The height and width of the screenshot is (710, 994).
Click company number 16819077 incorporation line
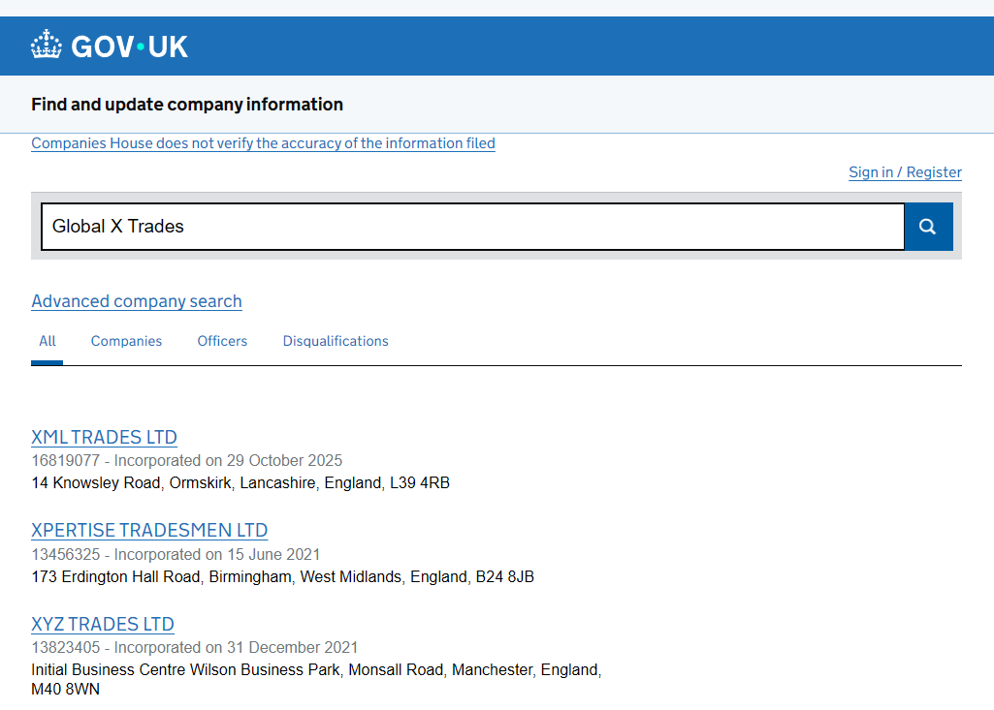(x=186, y=460)
